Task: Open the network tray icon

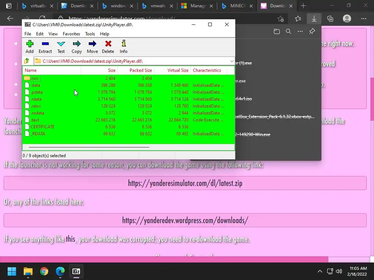Action: pos(330,271)
